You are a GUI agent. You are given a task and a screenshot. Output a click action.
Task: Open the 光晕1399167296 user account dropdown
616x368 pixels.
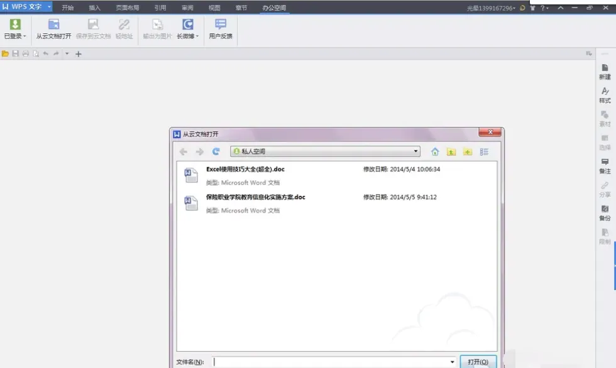point(491,8)
